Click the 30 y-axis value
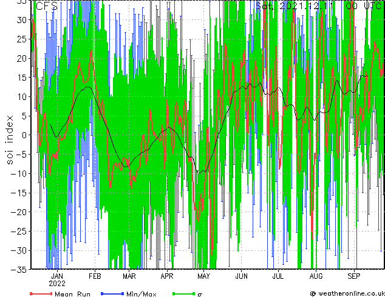The width and height of the screenshot is (385, 297). click(x=22, y=20)
